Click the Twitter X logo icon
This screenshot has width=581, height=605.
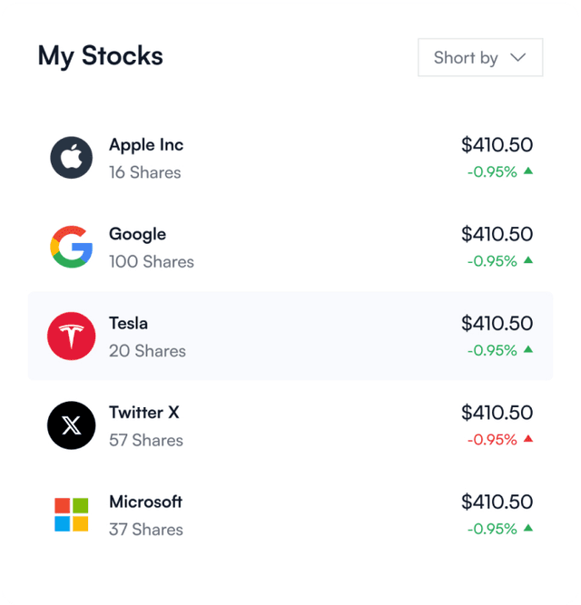click(x=71, y=425)
